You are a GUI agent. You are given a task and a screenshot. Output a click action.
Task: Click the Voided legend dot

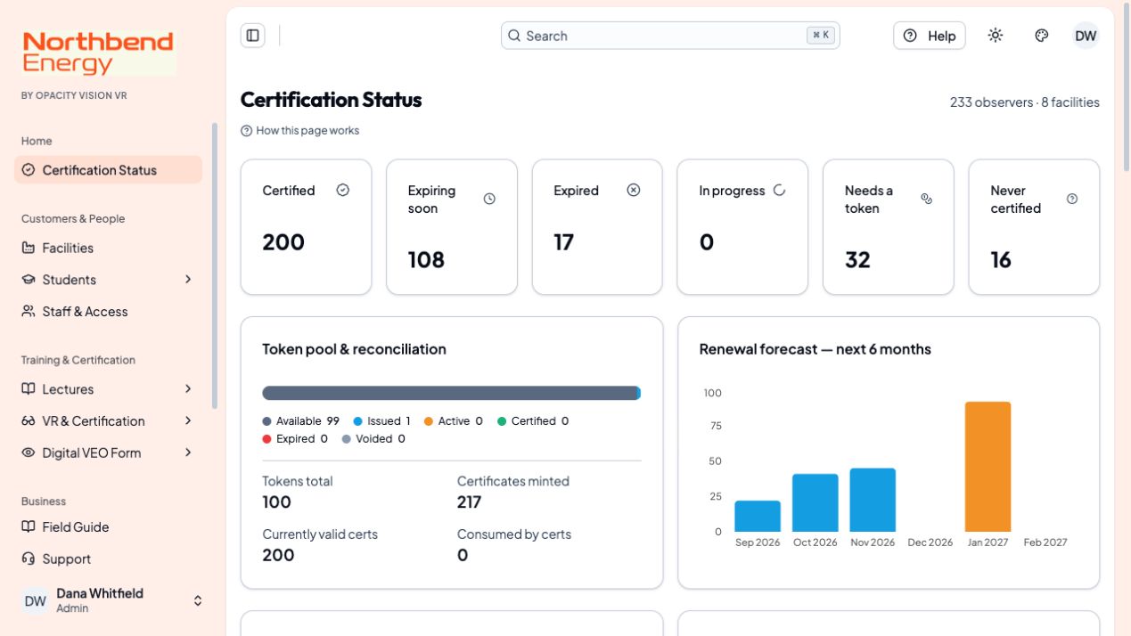coord(346,439)
